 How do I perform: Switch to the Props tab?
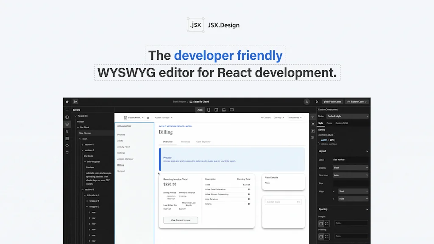tap(329, 123)
